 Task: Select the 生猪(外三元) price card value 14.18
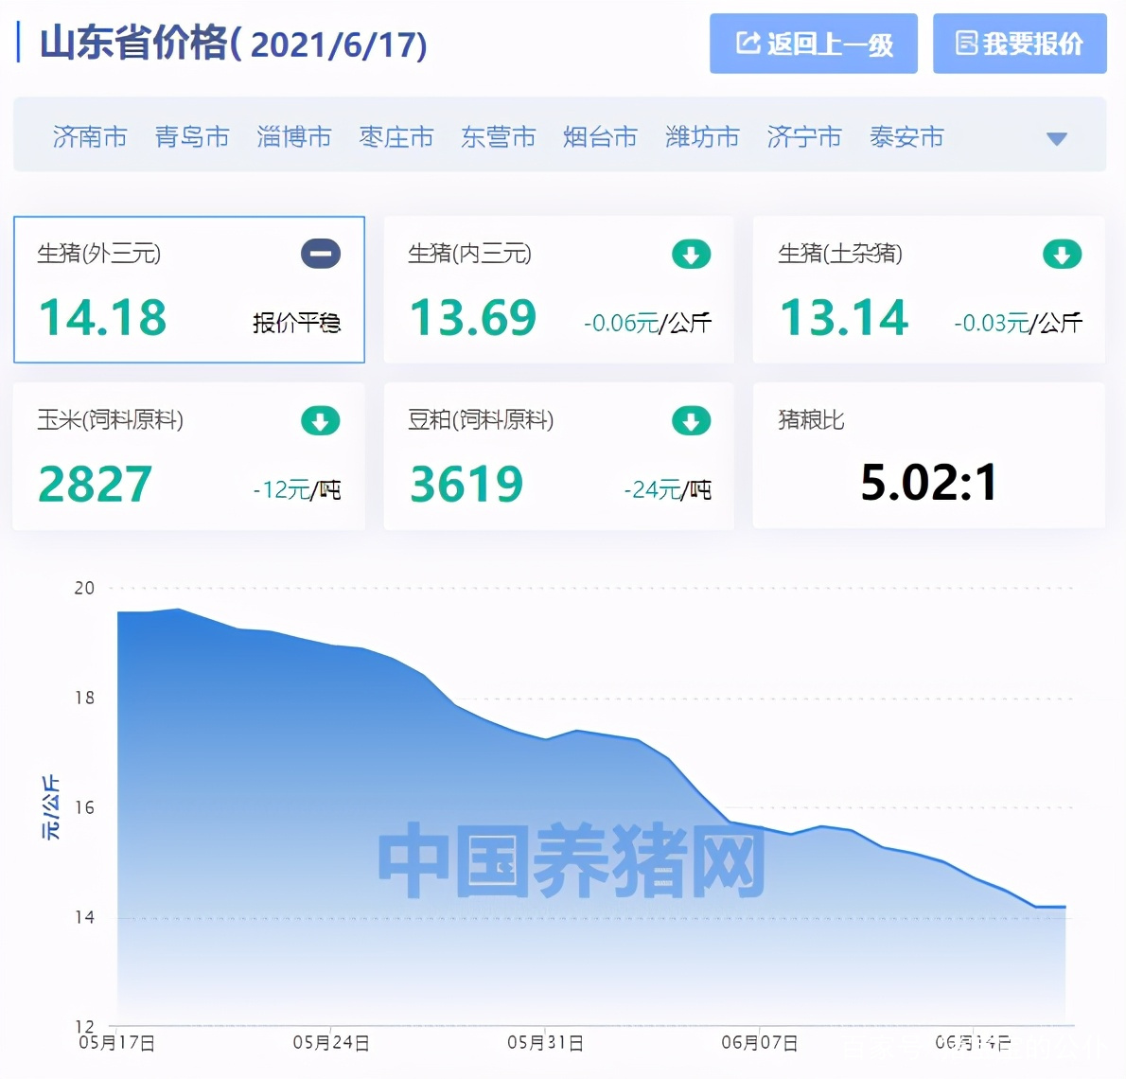click(x=103, y=317)
